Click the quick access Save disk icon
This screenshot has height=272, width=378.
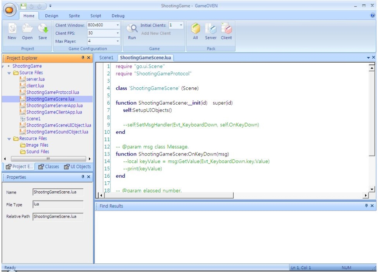(23, 6)
